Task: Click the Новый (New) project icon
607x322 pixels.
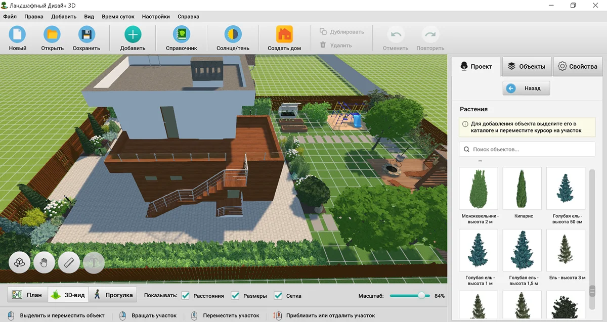Action: tap(17, 35)
